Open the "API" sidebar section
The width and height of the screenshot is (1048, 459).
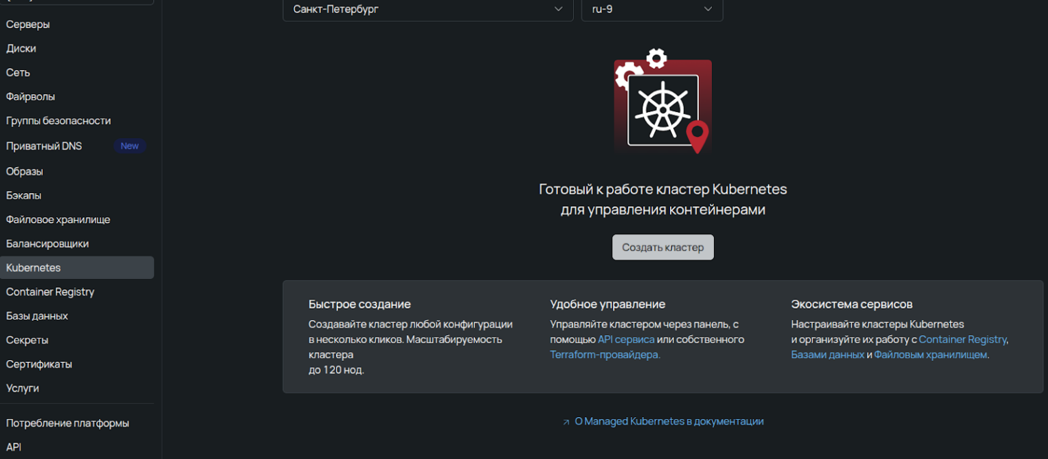coord(13,447)
